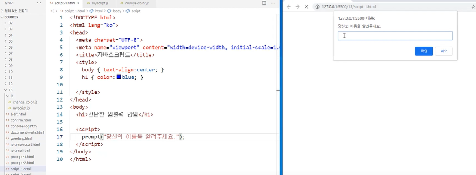
Task: Open console-log.html file
Action: 23,126
